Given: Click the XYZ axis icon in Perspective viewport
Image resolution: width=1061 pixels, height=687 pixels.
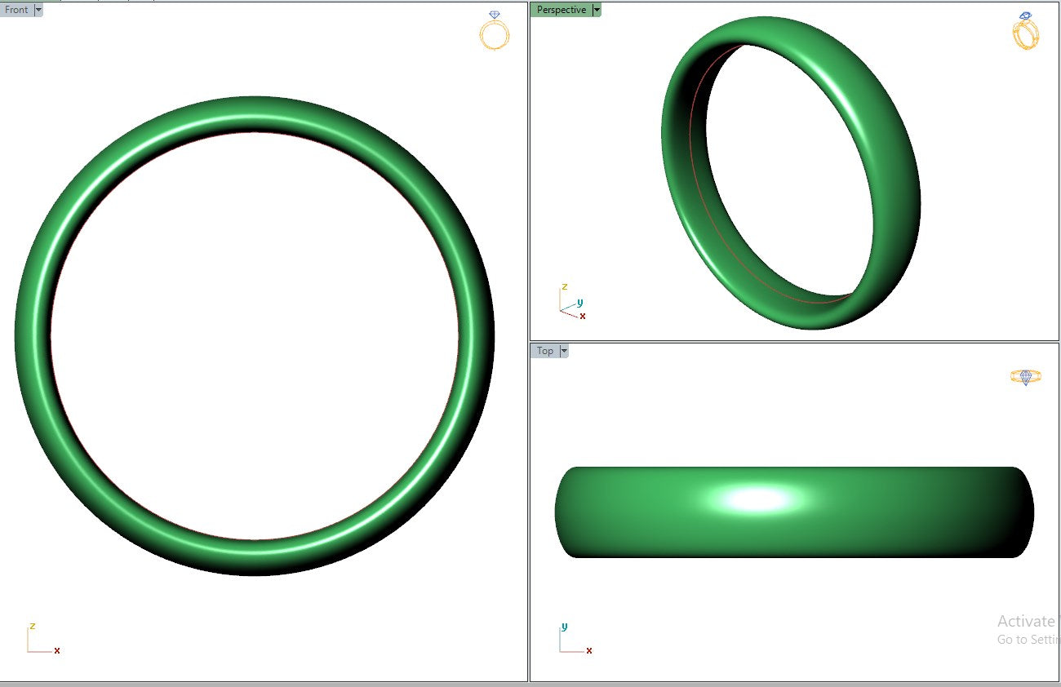Looking at the screenshot, I should [570, 303].
